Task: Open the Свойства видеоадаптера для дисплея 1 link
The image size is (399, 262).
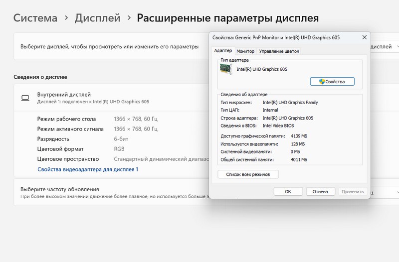Action: [x=88, y=169]
